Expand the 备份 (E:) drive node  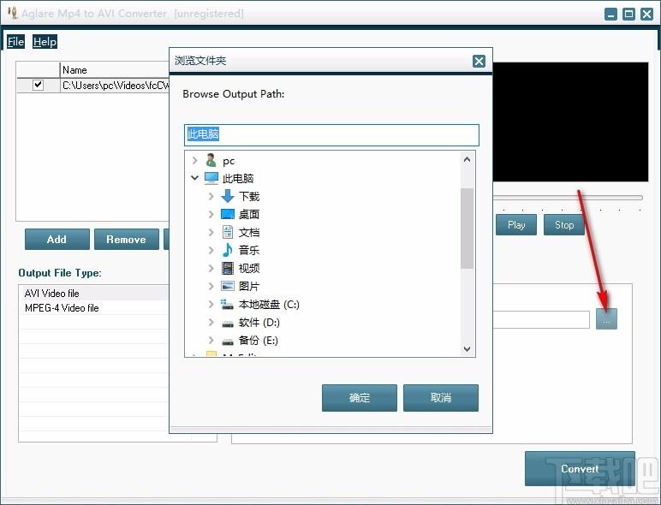[211, 340]
